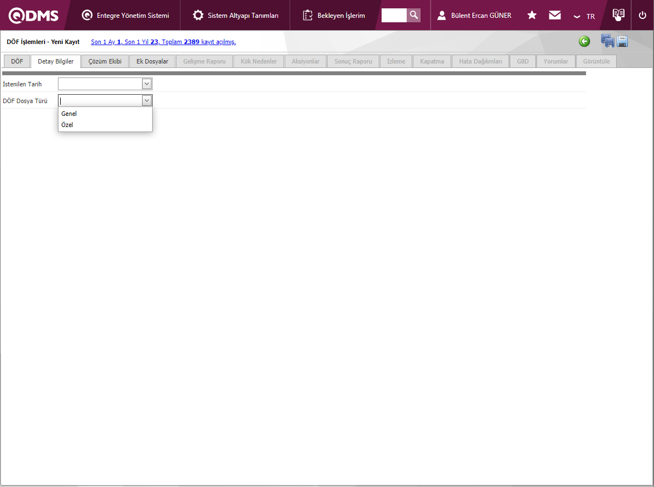654x487 pixels.
Task: Click the save-all multiple diskettes icon
Action: coord(607,41)
